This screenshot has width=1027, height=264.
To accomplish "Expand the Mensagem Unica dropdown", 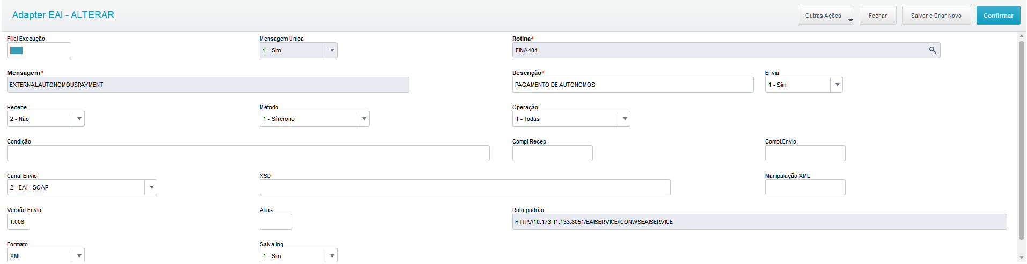I will coord(332,50).
